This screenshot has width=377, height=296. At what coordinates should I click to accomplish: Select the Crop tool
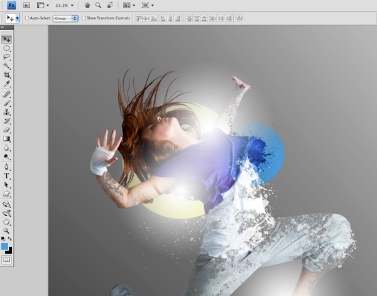[x=7, y=75]
